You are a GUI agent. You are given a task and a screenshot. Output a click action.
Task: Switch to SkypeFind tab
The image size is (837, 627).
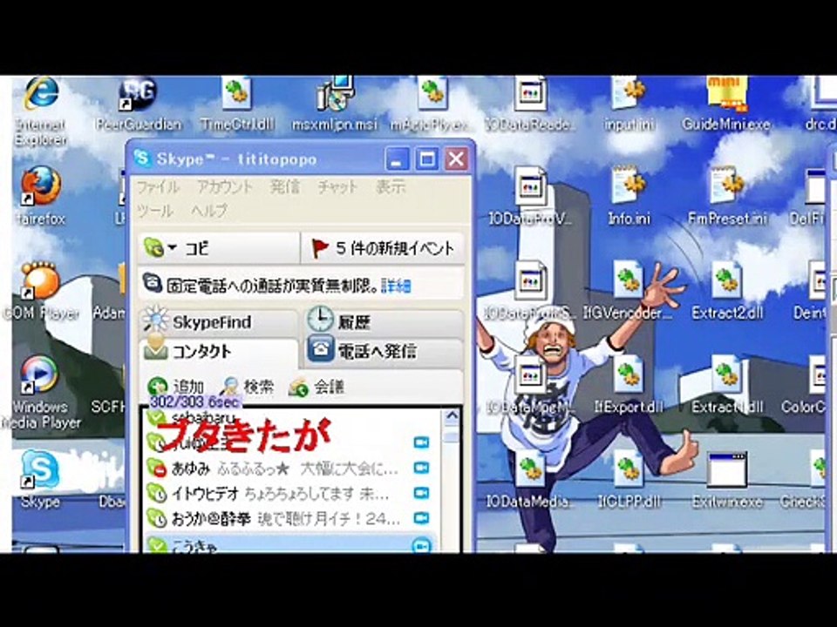click(x=219, y=322)
